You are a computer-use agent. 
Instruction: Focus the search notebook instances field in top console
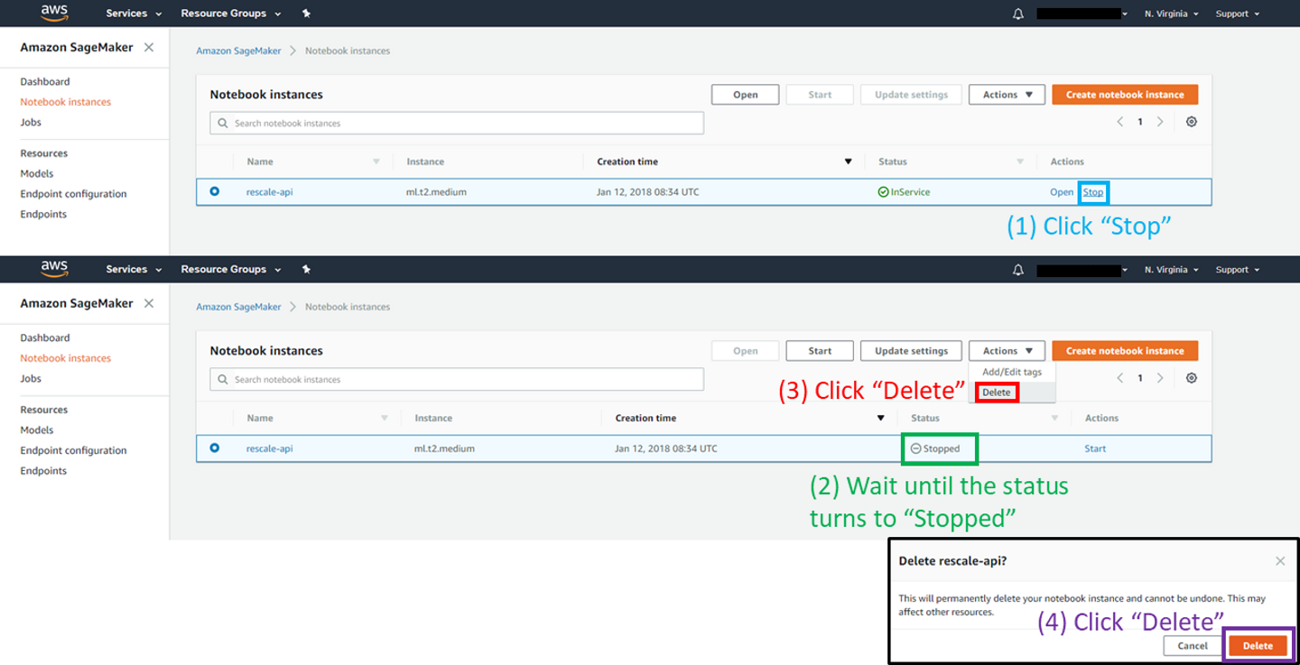(457, 123)
